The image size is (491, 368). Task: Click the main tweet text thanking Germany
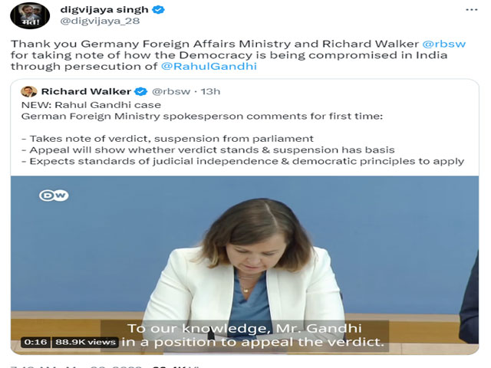pos(238,55)
